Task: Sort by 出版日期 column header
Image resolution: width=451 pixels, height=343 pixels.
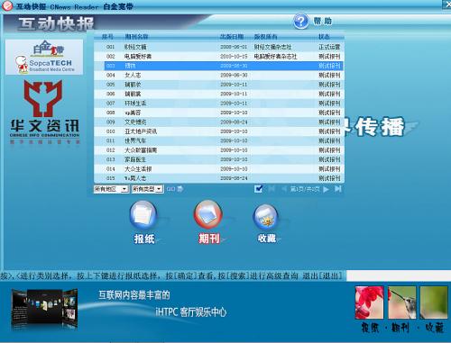Action: 232,37
